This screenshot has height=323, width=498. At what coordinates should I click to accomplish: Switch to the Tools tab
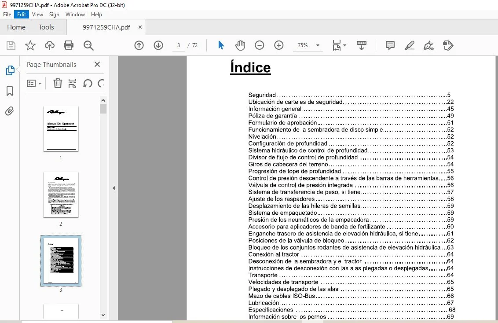46,27
